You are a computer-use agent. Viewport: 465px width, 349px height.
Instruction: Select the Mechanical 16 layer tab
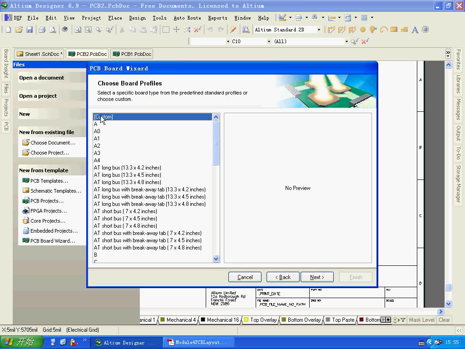(220, 320)
